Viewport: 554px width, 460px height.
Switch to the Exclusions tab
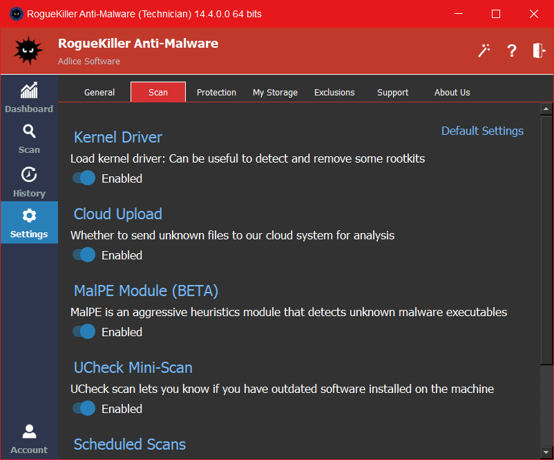point(334,93)
